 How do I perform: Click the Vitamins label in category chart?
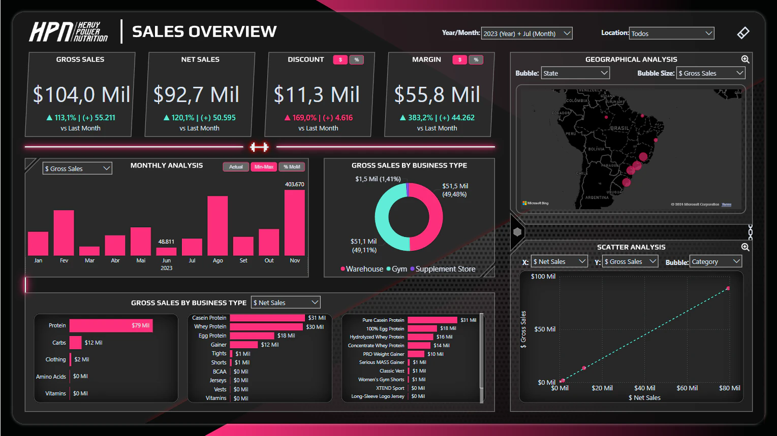(55, 393)
